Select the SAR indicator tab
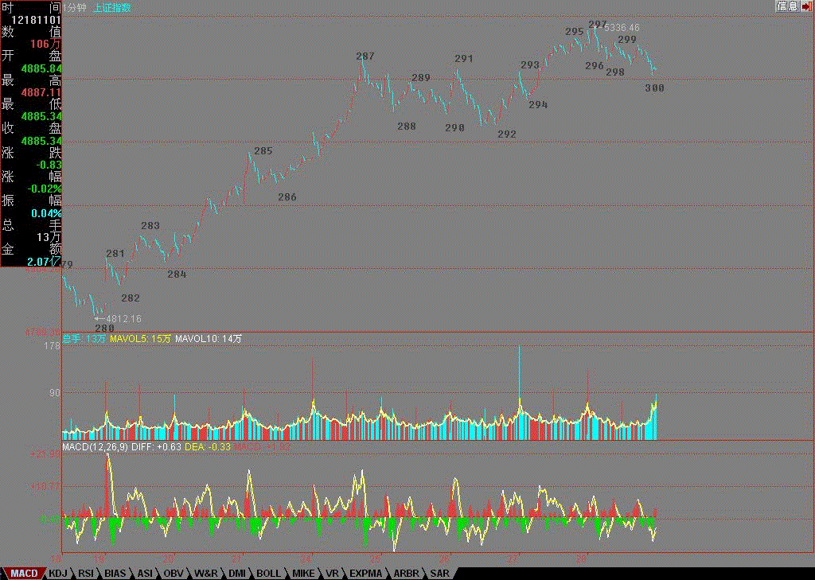The image size is (815, 580). 439,573
